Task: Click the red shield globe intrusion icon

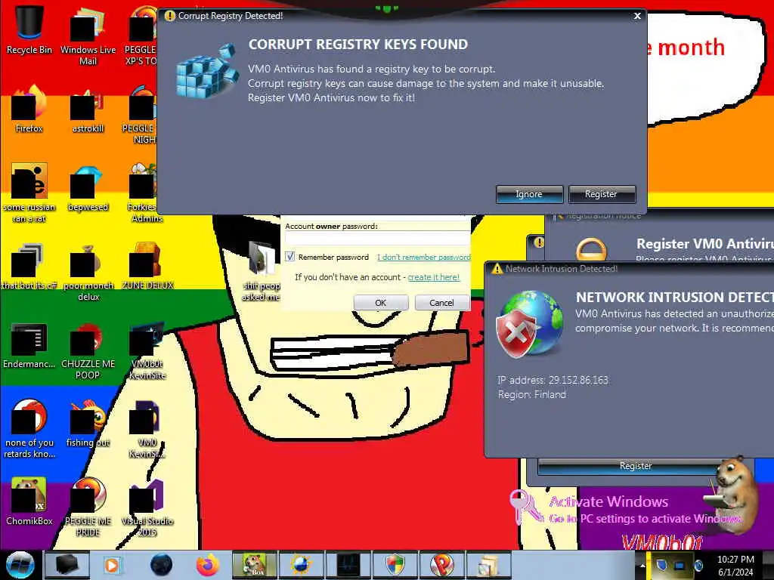Action: tap(529, 324)
